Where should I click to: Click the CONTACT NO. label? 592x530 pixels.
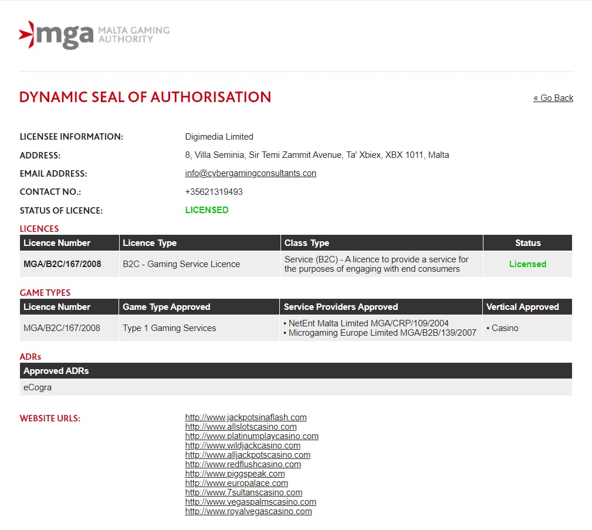50,192
